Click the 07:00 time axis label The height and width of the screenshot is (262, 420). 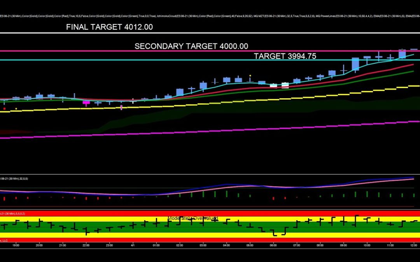[x=297, y=245]
